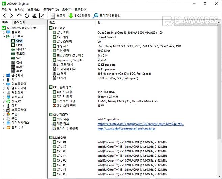Open the 파일(F) menu
222x179 pixels.
(x=7, y=10)
